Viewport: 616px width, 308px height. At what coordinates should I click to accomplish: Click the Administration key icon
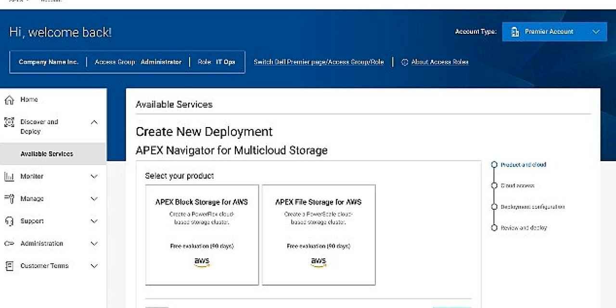(x=9, y=244)
